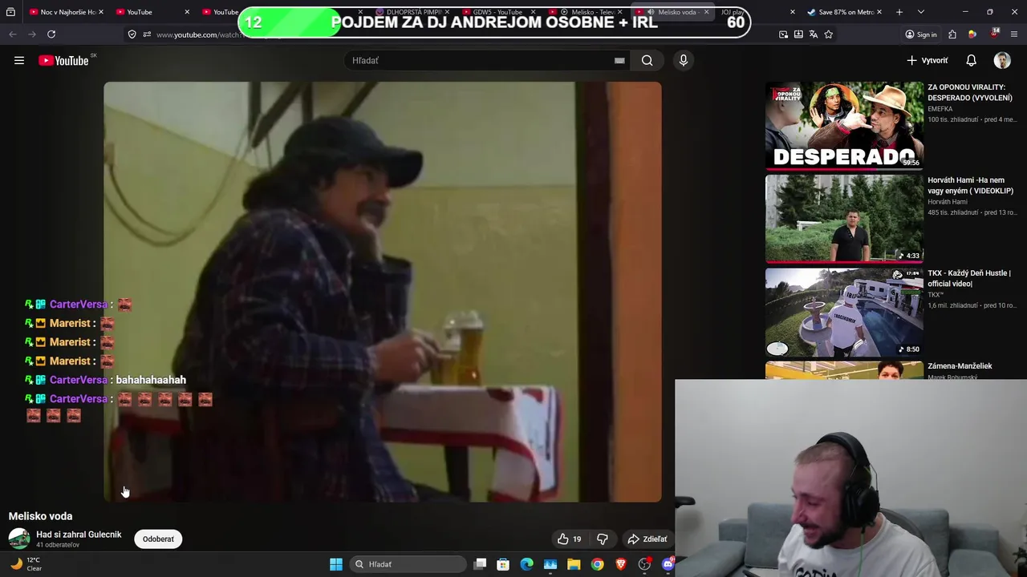The width and height of the screenshot is (1027, 577).
Task: Open the browser application hamburger menu
Action: pos(1014,34)
